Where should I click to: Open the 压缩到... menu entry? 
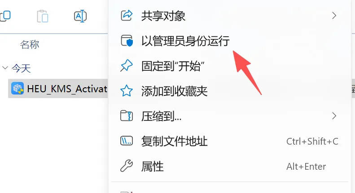[x=229, y=116]
